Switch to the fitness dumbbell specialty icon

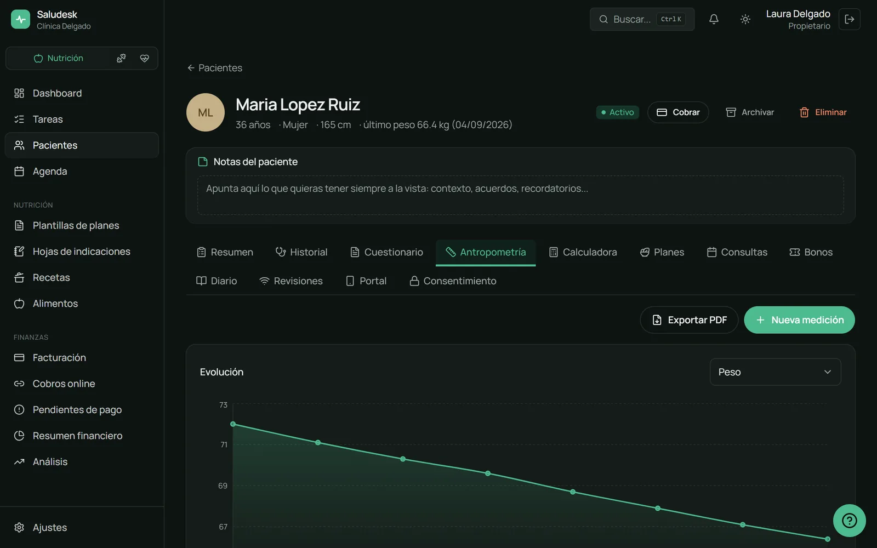click(121, 58)
